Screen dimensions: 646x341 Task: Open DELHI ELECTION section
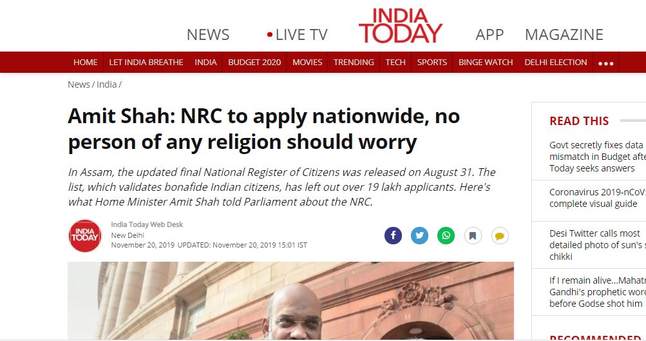pyautogui.click(x=555, y=63)
